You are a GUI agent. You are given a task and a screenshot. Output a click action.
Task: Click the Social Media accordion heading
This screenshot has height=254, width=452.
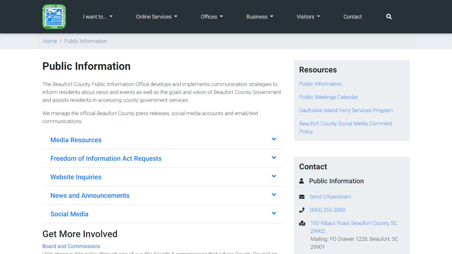click(69, 214)
